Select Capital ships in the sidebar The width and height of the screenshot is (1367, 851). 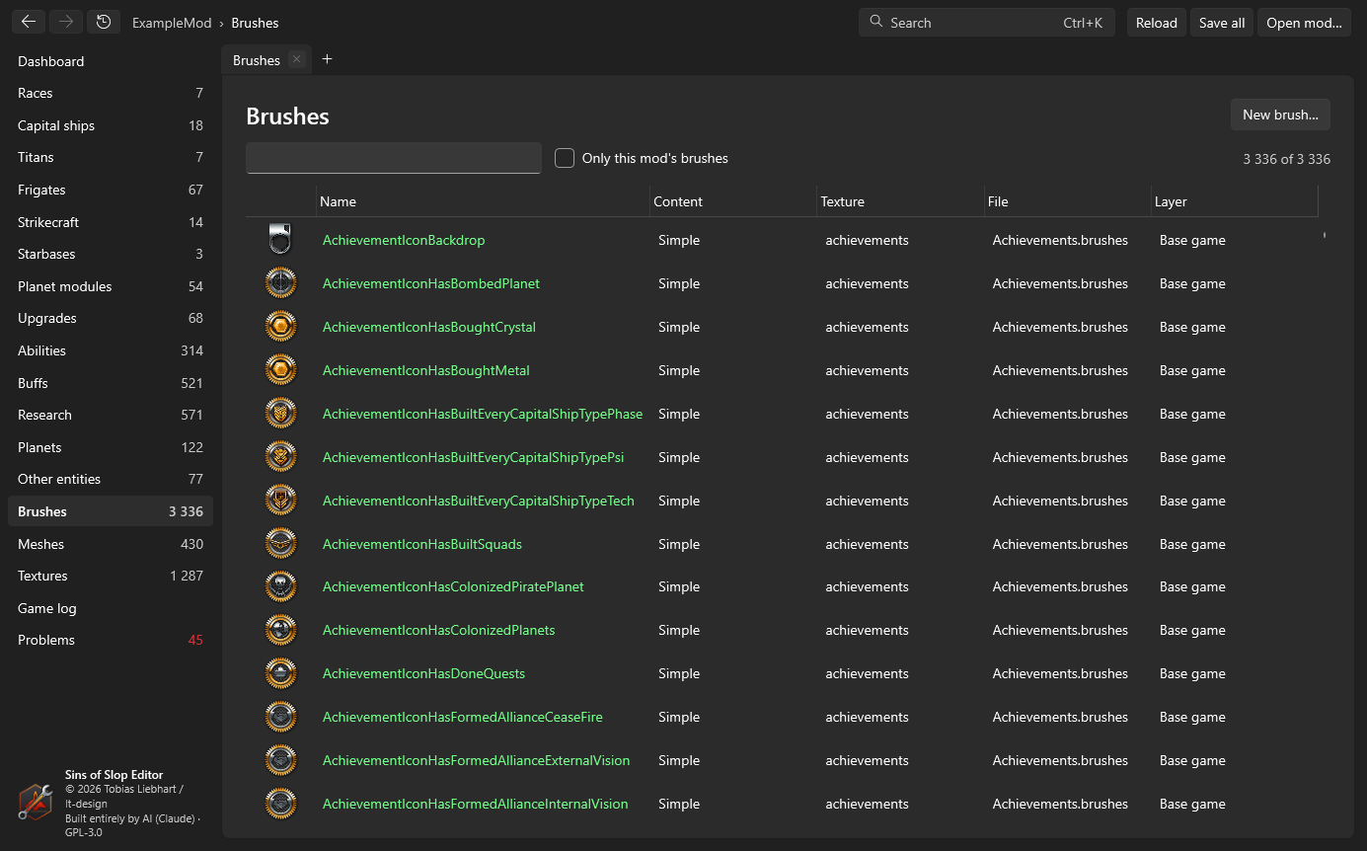coord(110,125)
